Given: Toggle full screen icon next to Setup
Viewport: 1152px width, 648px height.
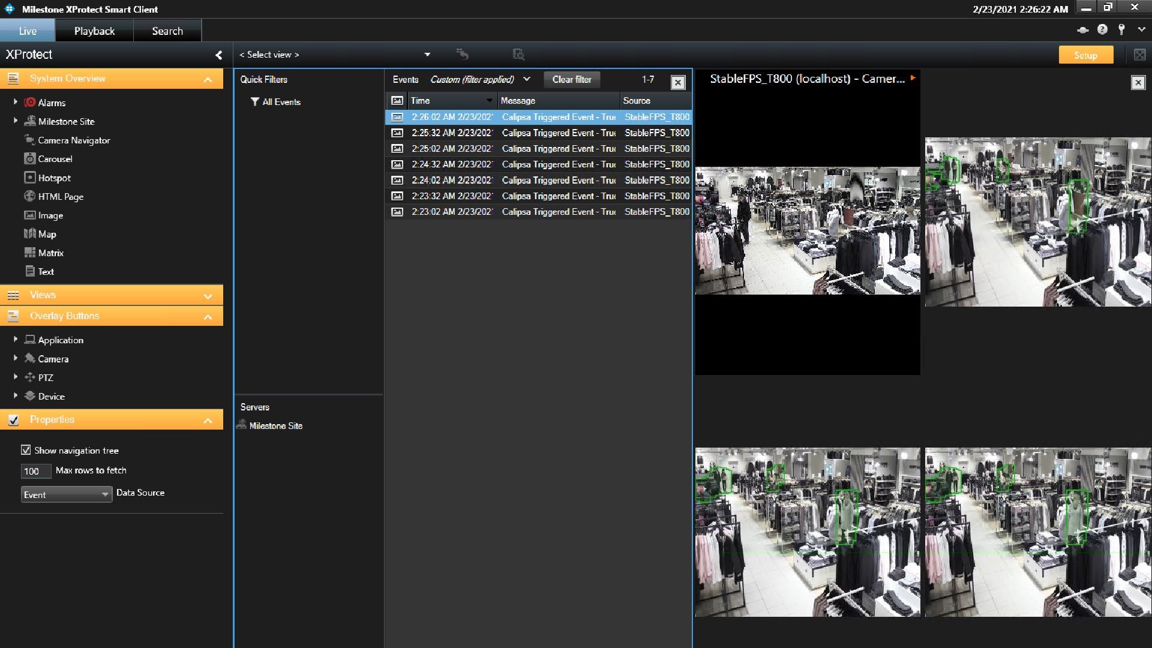Looking at the screenshot, I should (x=1139, y=55).
